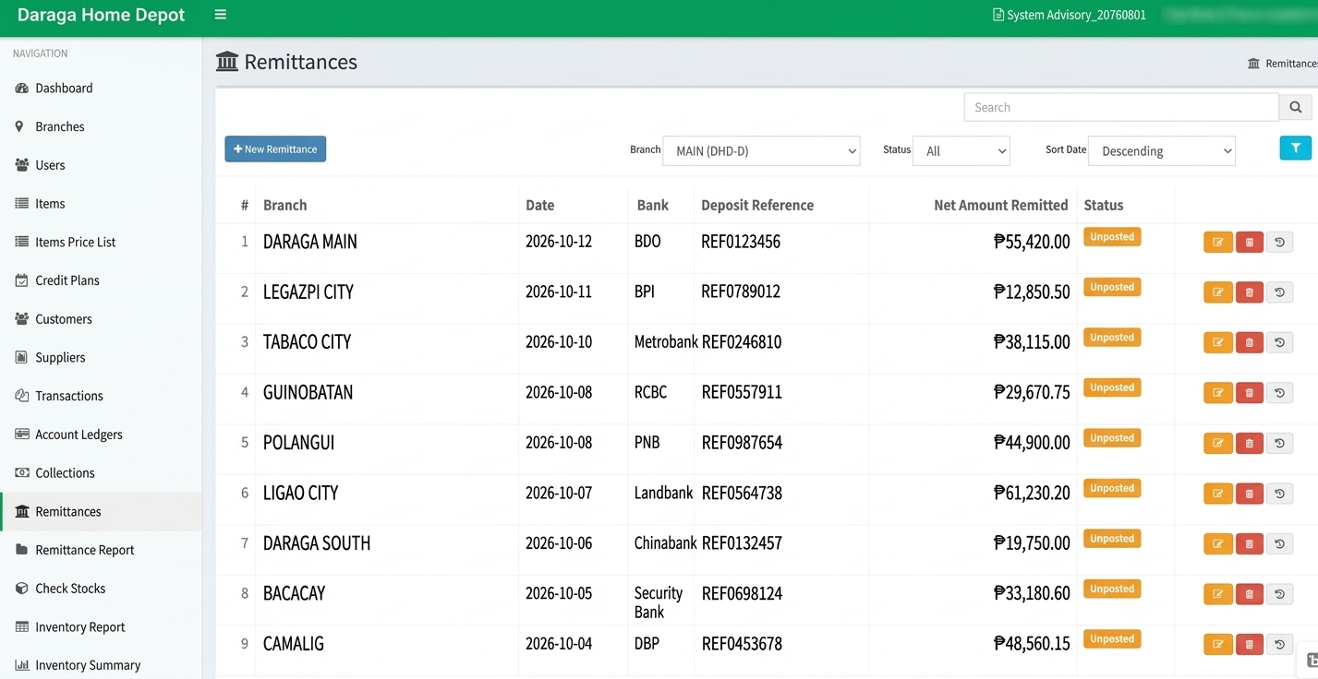The height and width of the screenshot is (679, 1318).
Task: Open the Branch dropdown
Action: [761, 150]
